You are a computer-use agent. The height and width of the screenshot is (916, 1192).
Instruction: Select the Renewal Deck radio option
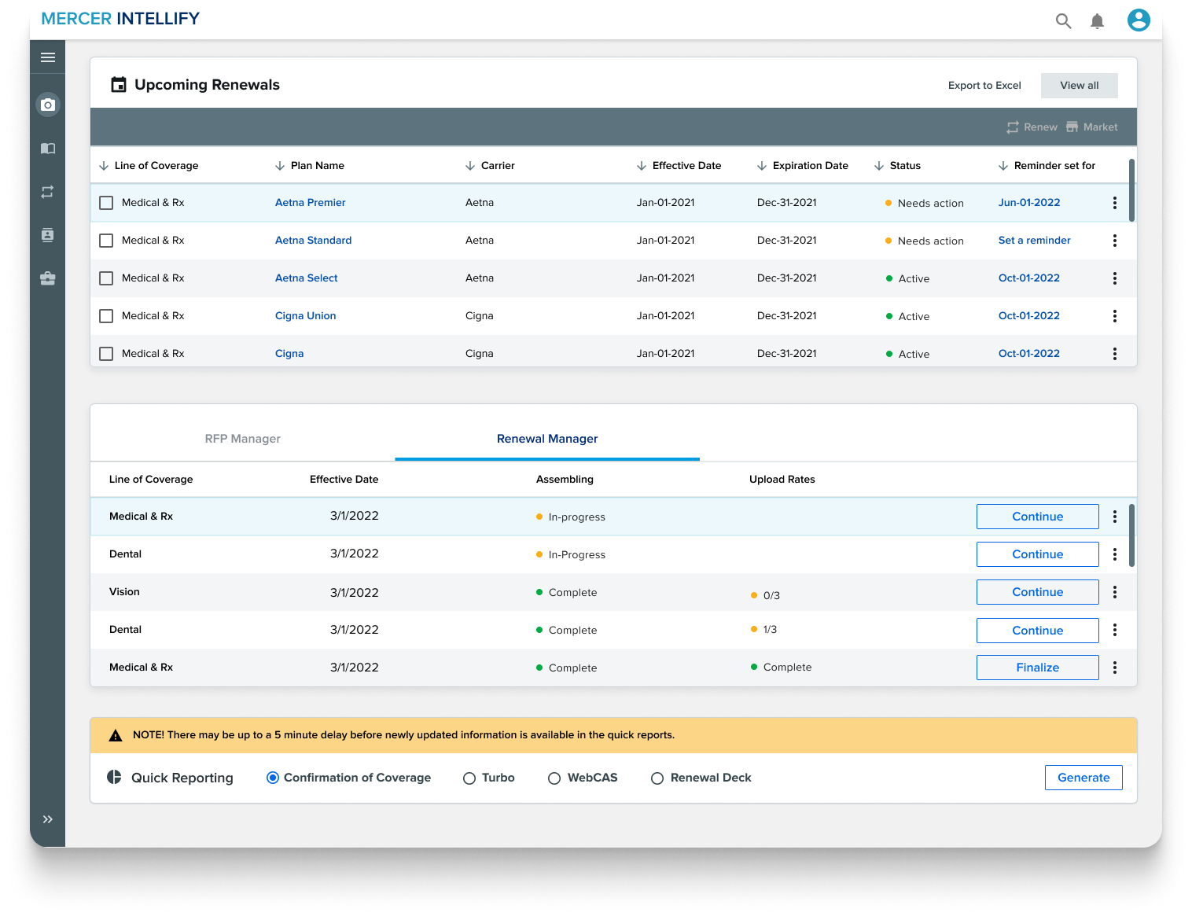(657, 778)
